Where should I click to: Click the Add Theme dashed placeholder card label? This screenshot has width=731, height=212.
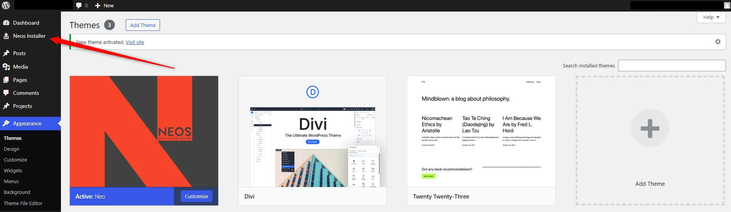click(x=650, y=184)
